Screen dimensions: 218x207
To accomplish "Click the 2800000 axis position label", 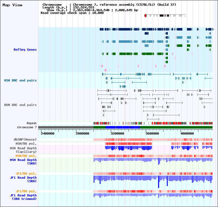I will [83, 133].
